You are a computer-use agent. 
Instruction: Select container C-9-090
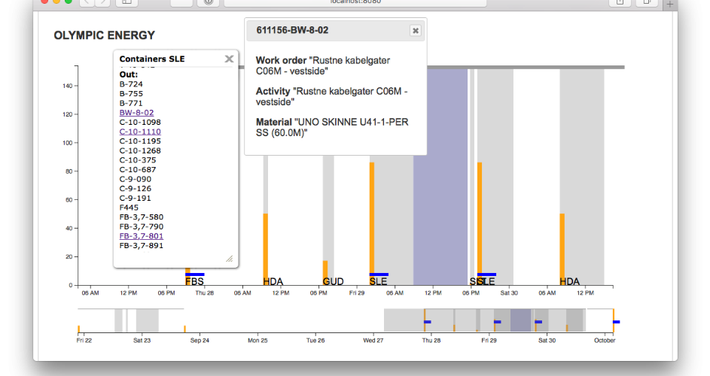tap(136, 179)
